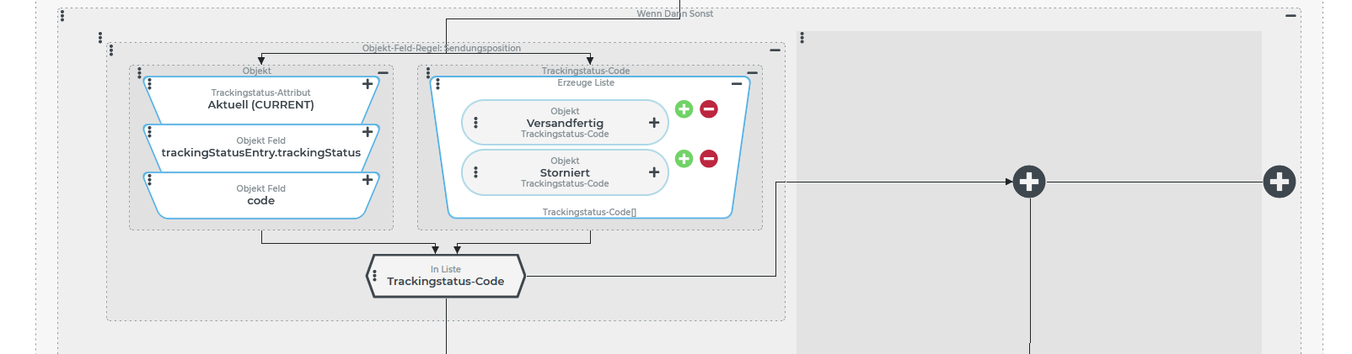Click green add button next to Versandfertig
1352x354 pixels.
coord(684,109)
